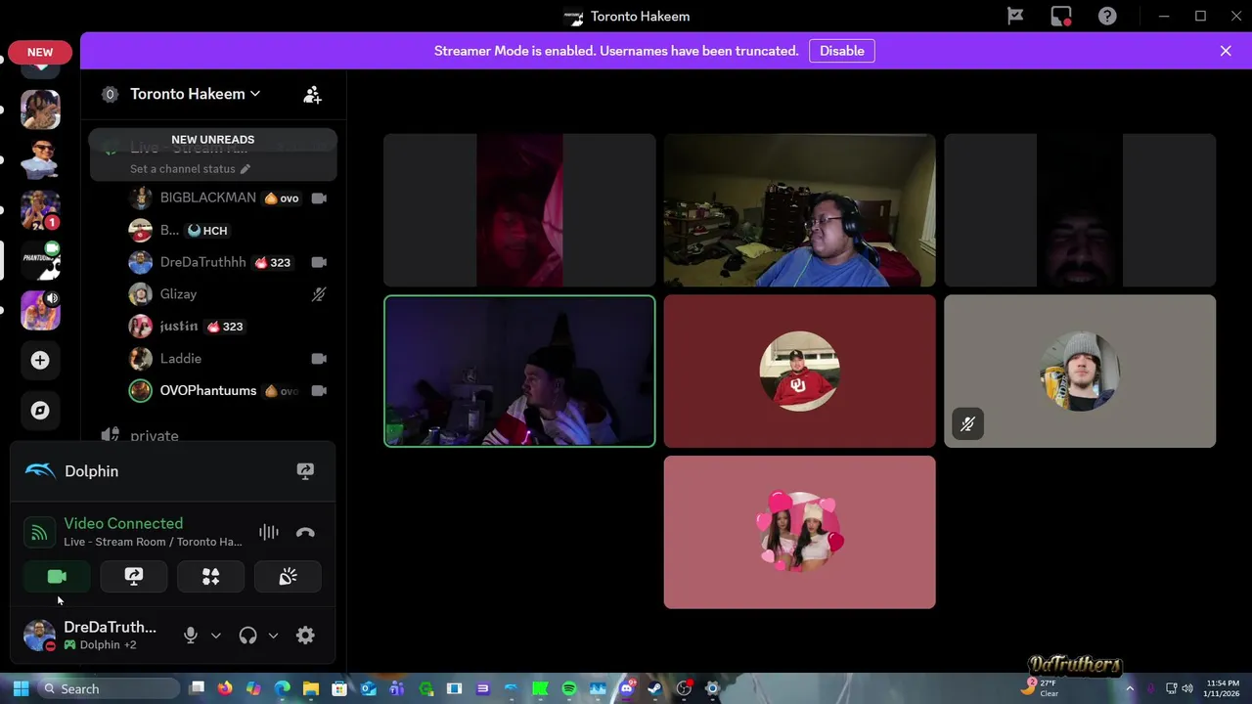Expand audio output options arrow
Screen dimensions: 1252x704
[273, 636]
